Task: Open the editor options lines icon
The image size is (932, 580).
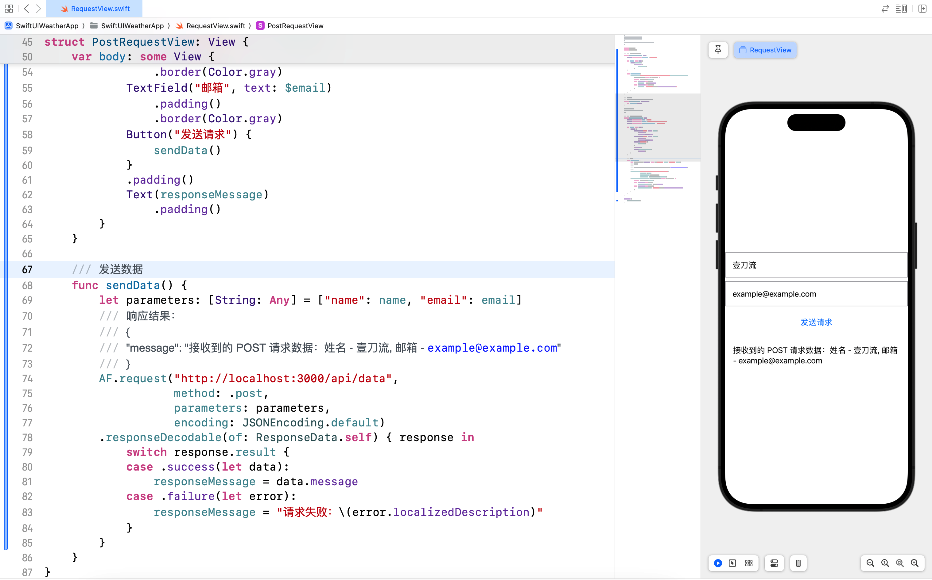Action: pyautogui.click(x=901, y=9)
